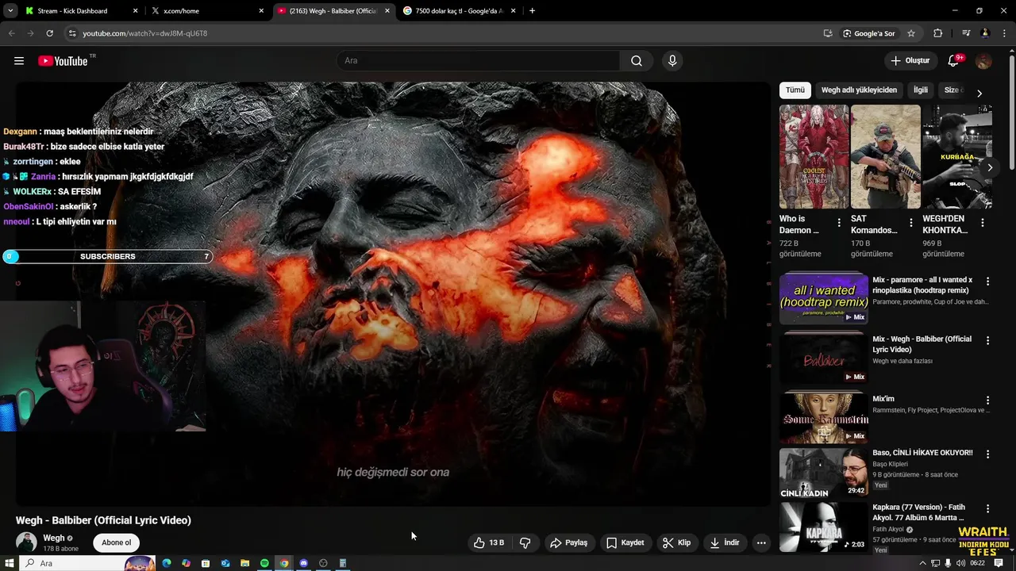
Task: Open options for Mix'im playlist
Action: [987, 401]
